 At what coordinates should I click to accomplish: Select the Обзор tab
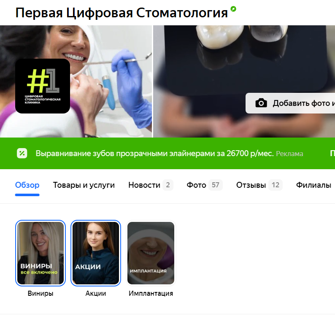coord(27,185)
